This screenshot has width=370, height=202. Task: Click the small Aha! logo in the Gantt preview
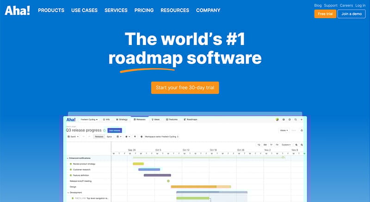[x=71, y=120]
